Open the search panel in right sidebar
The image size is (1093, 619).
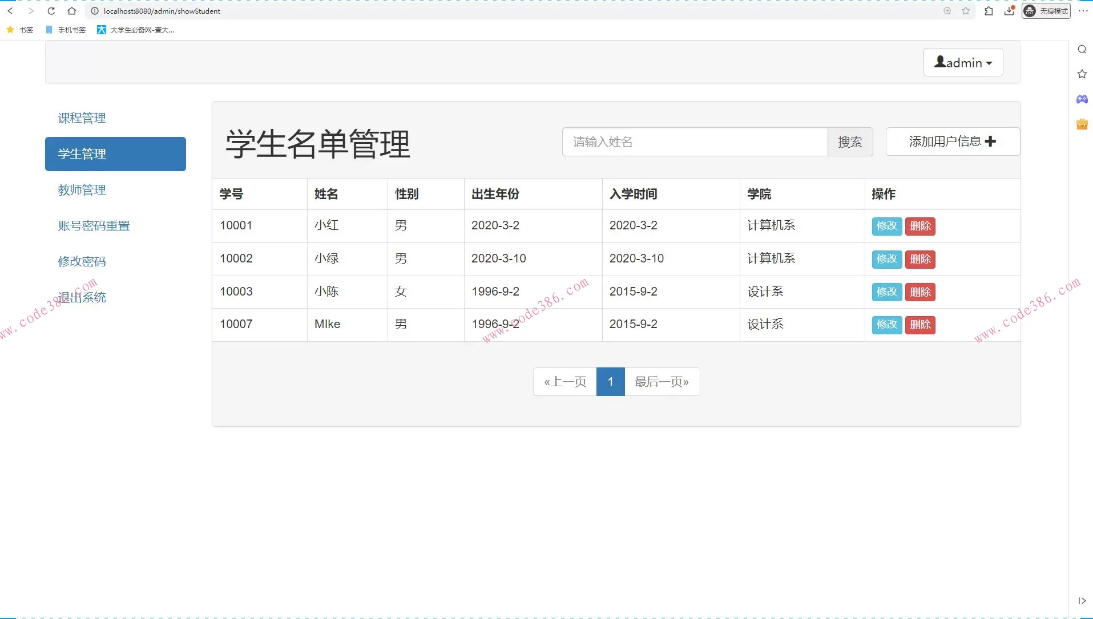pyautogui.click(x=1082, y=49)
